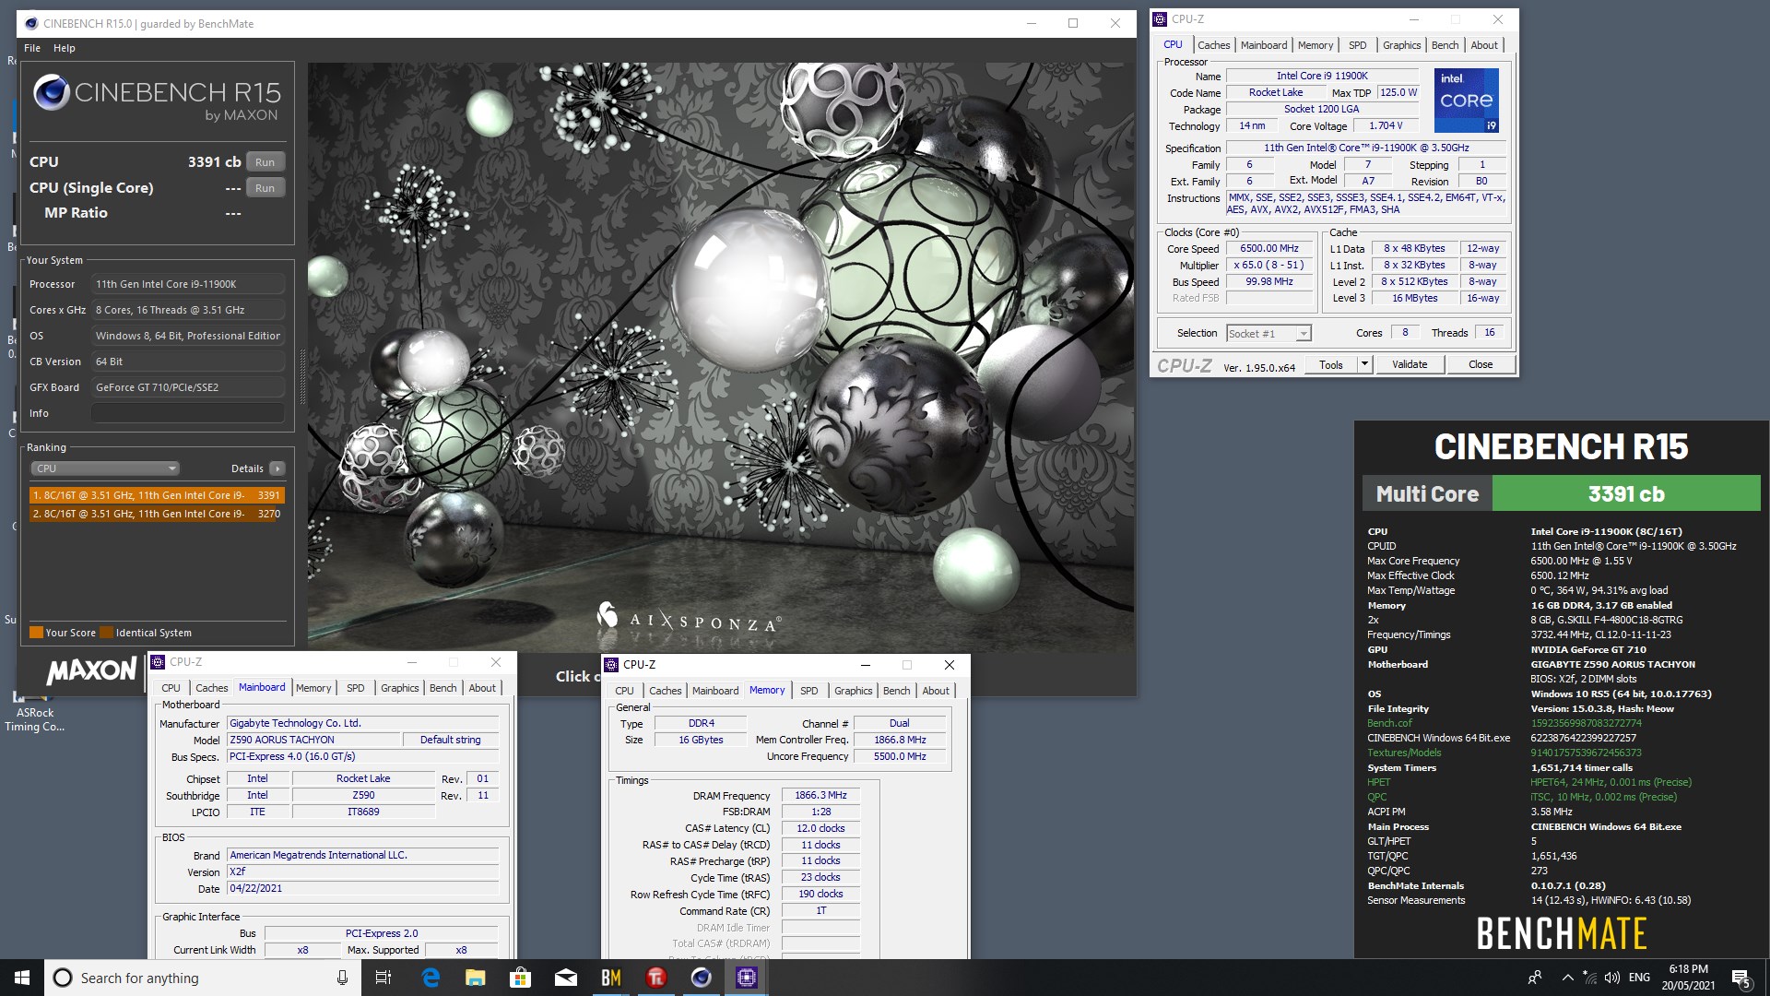Image resolution: width=1770 pixels, height=996 pixels.
Task: Switch to Mainboard tab in top CPU-Z window
Action: coord(1264,45)
